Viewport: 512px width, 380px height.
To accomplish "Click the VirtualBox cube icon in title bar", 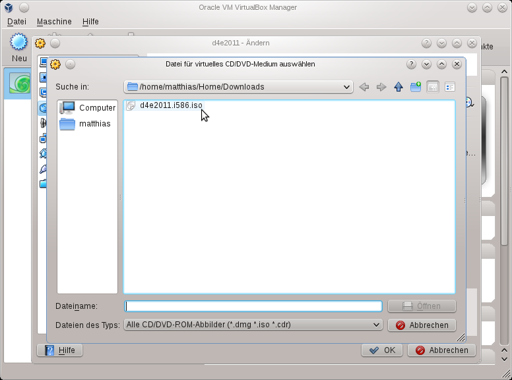I will pos(9,7).
